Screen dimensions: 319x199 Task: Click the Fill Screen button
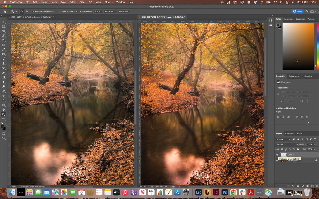[124, 11]
